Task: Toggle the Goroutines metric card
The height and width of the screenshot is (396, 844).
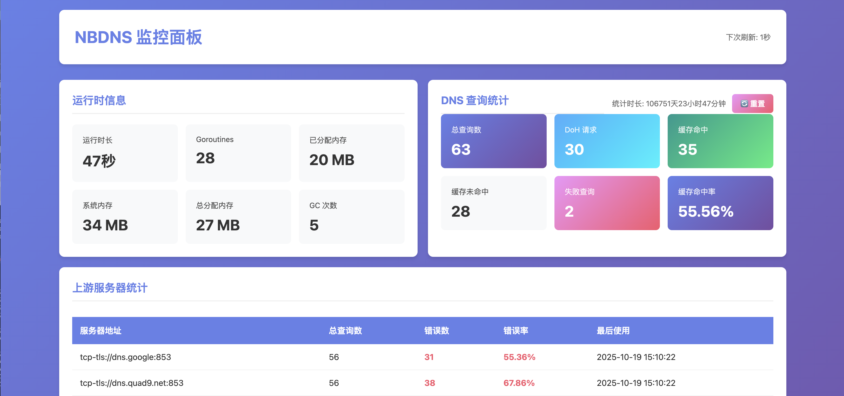Action: tap(238, 152)
